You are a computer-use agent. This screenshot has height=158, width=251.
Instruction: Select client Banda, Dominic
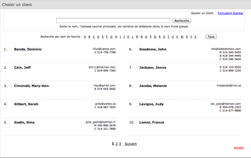(x=28, y=49)
